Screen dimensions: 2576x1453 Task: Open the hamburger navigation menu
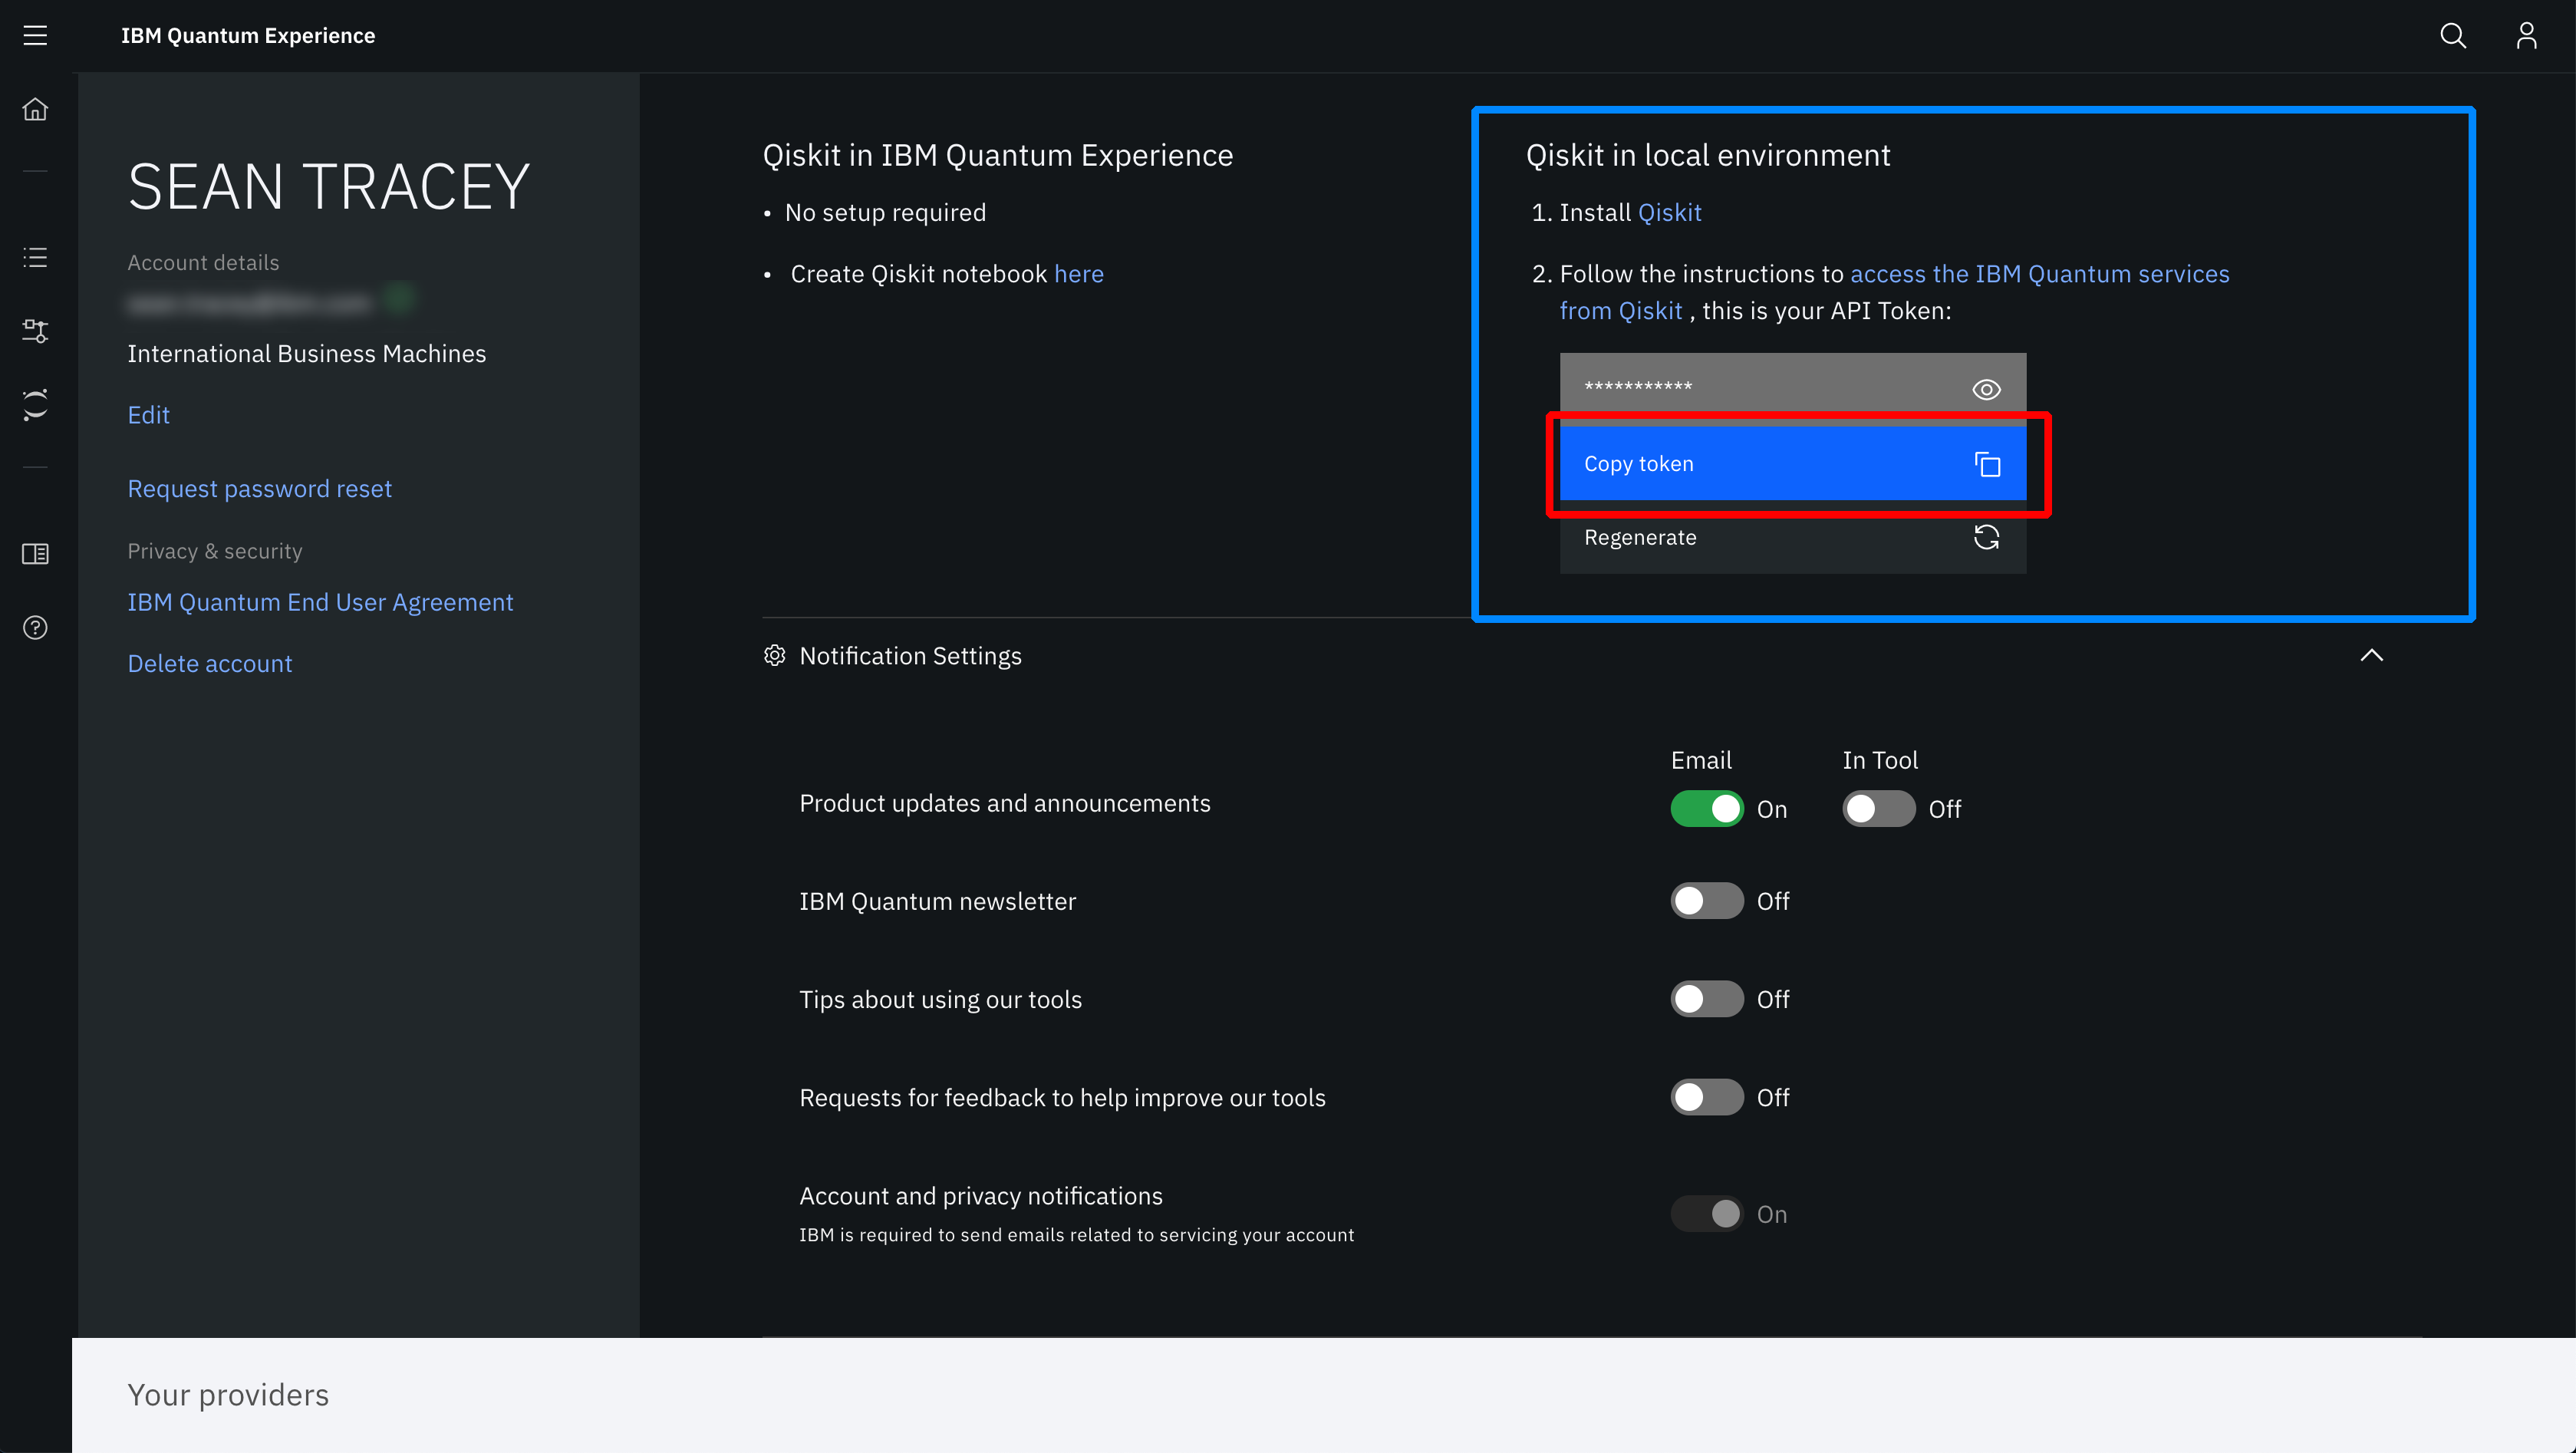click(35, 36)
